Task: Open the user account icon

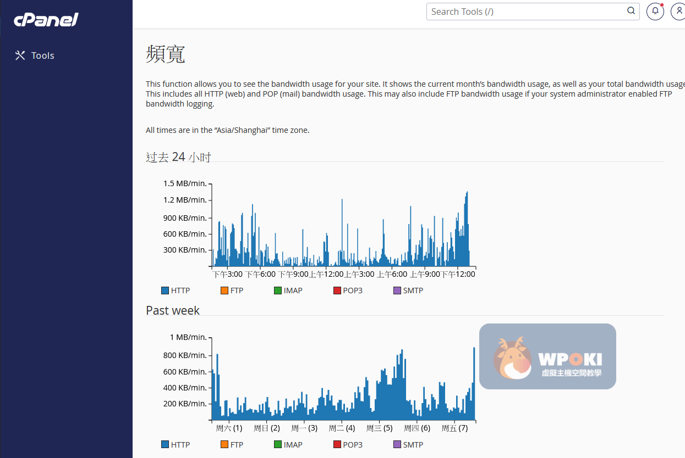Action: (x=678, y=11)
